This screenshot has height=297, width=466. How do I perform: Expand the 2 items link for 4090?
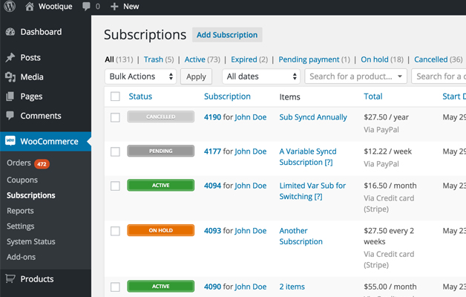[x=292, y=287]
